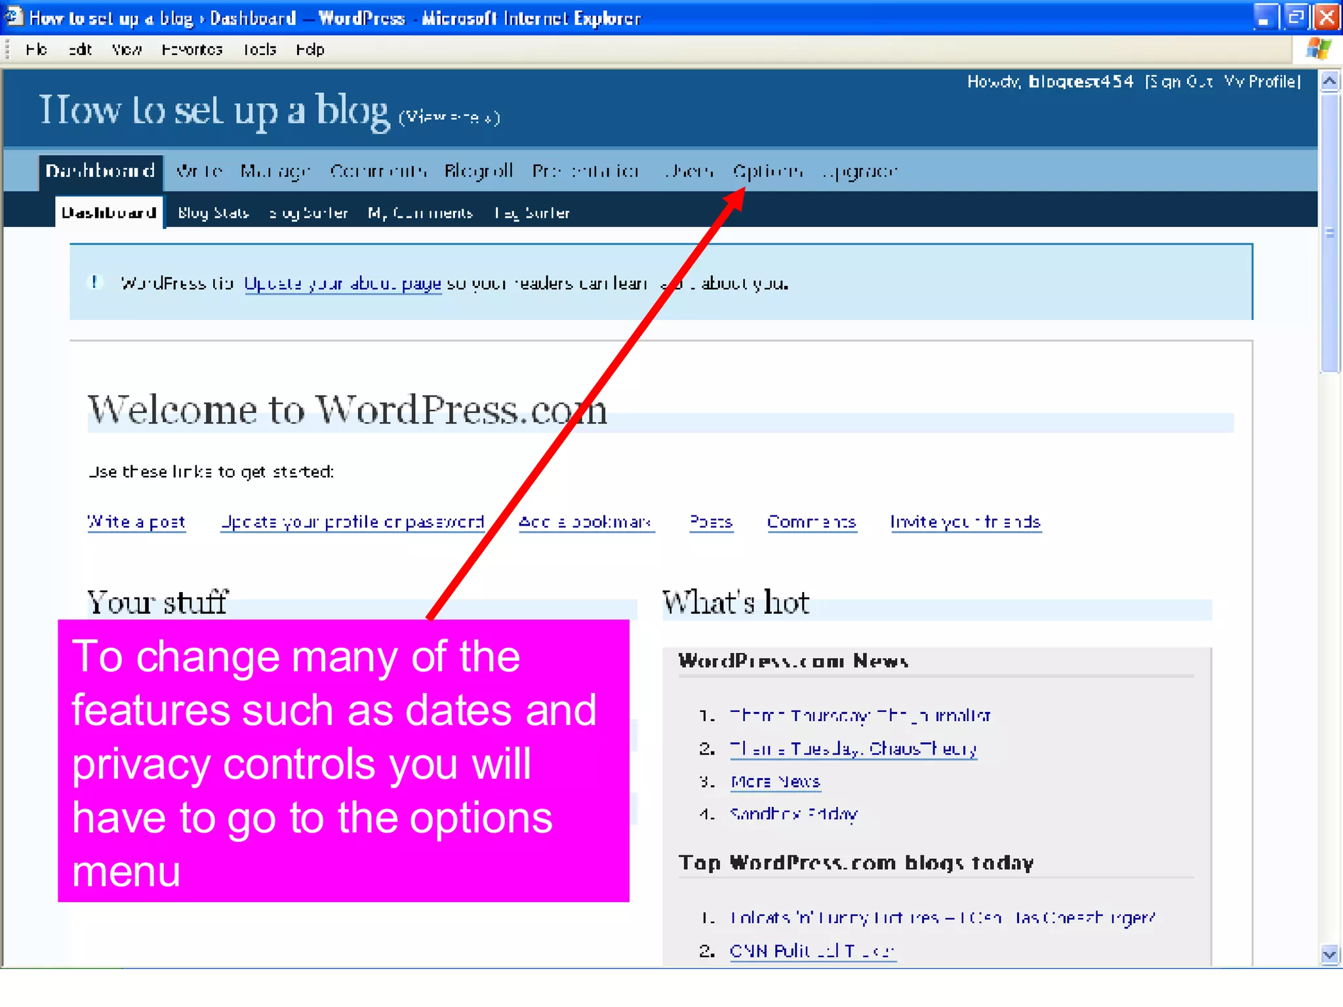
Task: Open the Edit menu
Action: [x=81, y=50]
